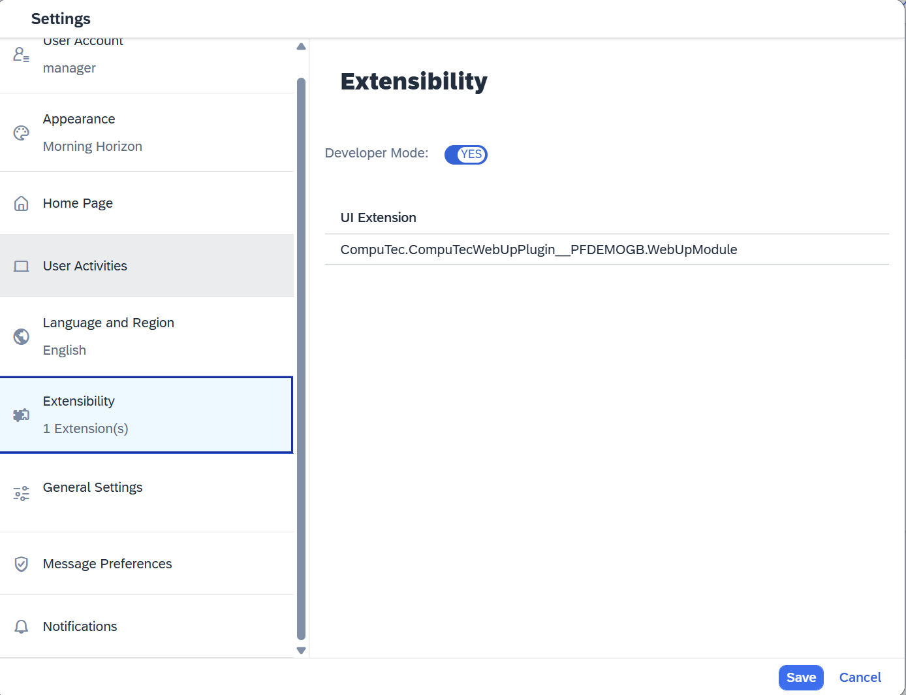Select the CompuTec WebUpPlugin extension entry
Screen dimensions: 906x695
pos(539,250)
